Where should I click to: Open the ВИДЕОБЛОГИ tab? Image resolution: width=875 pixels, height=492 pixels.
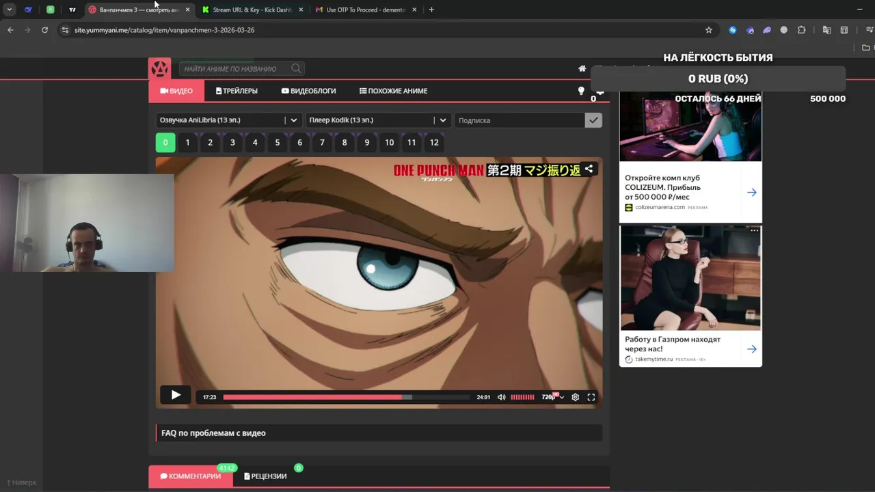[308, 91]
